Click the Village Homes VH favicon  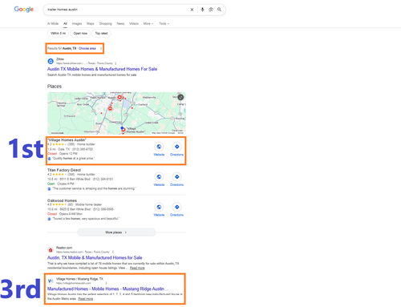click(51, 281)
